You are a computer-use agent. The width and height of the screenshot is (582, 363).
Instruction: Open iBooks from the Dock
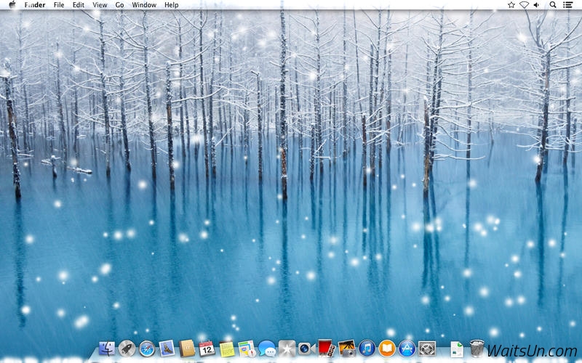coord(387,348)
